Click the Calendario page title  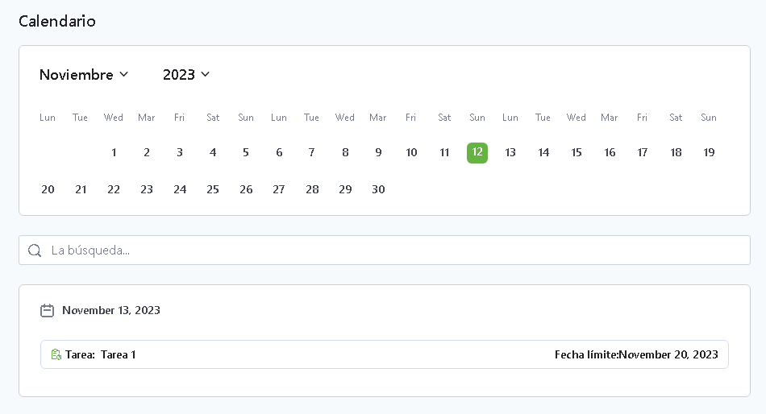tap(57, 21)
